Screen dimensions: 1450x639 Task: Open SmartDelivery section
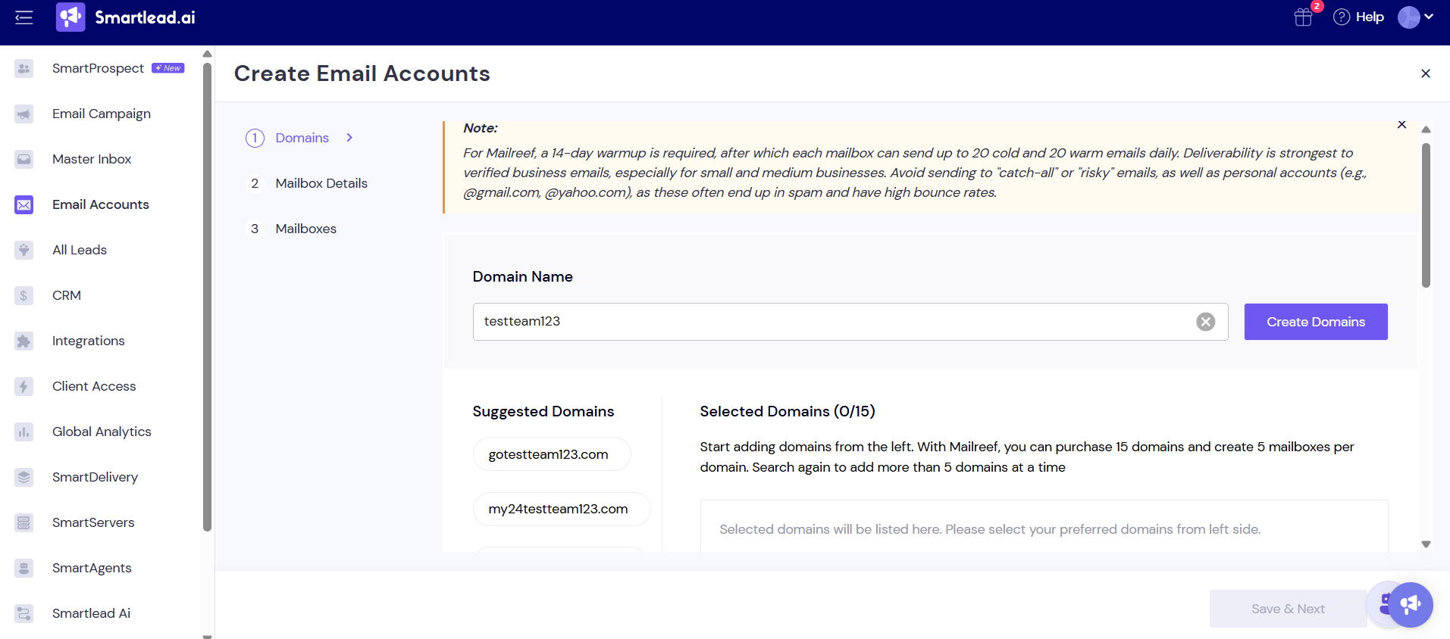click(95, 477)
